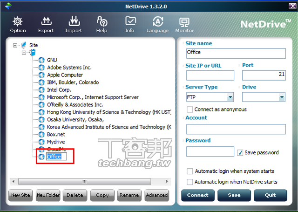Select the Apple Computer site entry
The width and height of the screenshot is (298, 212).
coord(65,75)
